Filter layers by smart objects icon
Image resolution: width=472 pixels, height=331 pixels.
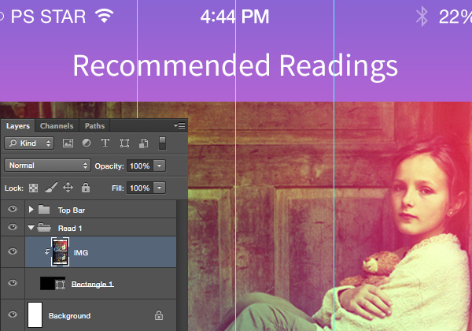pos(144,143)
